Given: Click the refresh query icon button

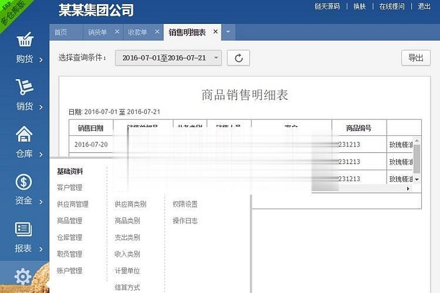Looking at the screenshot, I should coord(238,58).
